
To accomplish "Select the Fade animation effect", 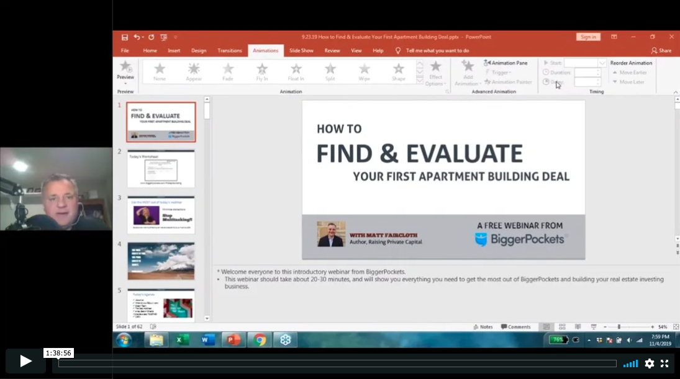I will (228, 72).
